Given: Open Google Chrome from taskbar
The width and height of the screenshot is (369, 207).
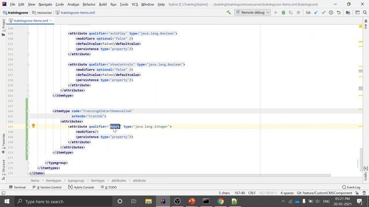Looking at the screenshot, I should [x=220, y=201].
